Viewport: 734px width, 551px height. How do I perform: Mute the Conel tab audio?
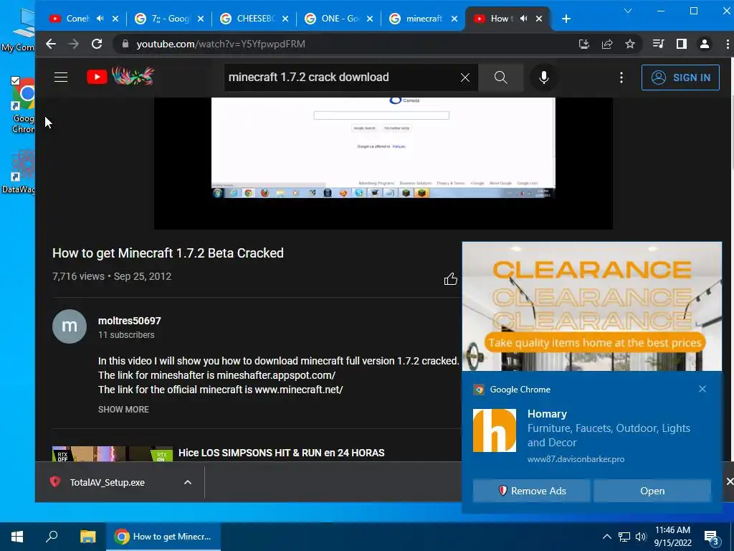point(100,19)
